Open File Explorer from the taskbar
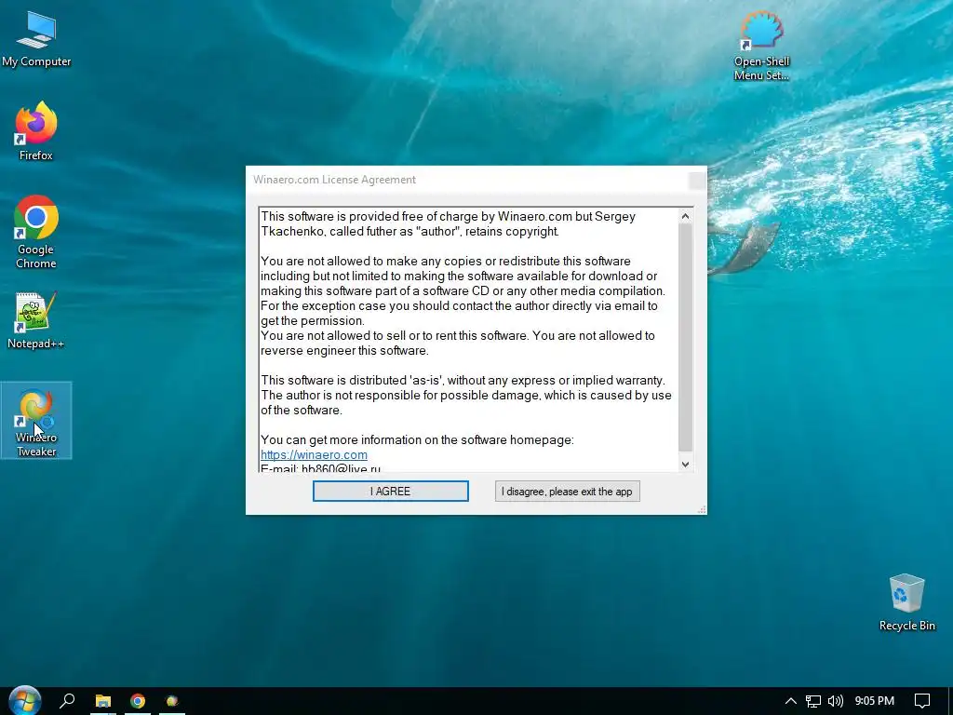Screen dimensions: 953x715 coord(103,701)
